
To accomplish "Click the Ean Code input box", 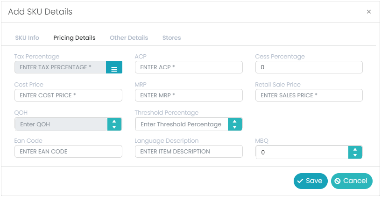I will tap(68, 152).
